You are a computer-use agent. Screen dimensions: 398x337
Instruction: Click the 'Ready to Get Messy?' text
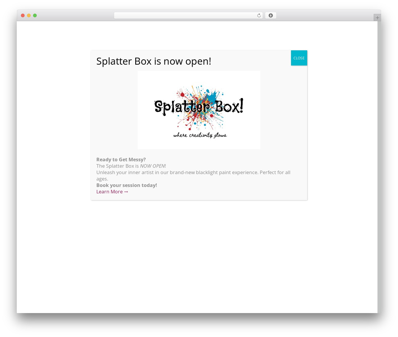pyautogui.click(x=121, y=159)
